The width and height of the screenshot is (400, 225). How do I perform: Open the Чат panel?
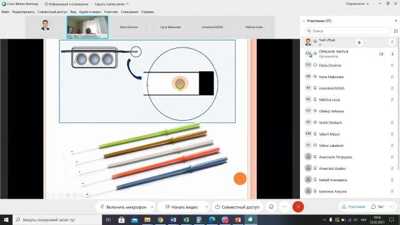tap(377, 207)
